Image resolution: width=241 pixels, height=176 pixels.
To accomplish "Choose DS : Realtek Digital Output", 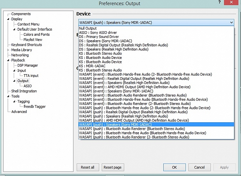I will click(156, 45).
